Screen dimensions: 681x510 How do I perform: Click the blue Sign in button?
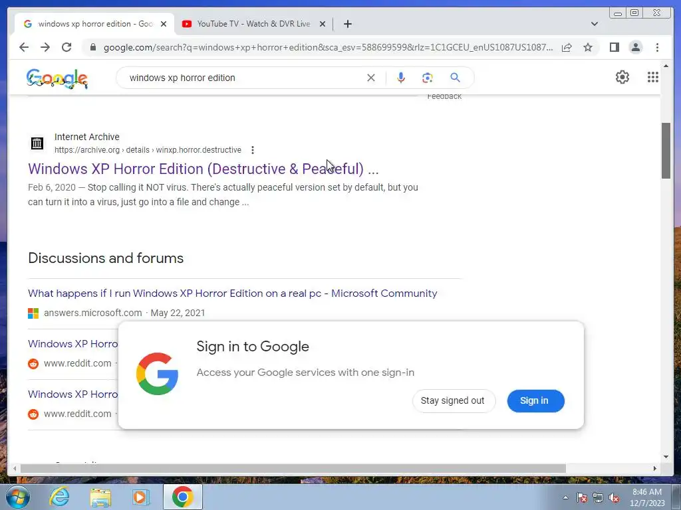click(x=535, y=400)
